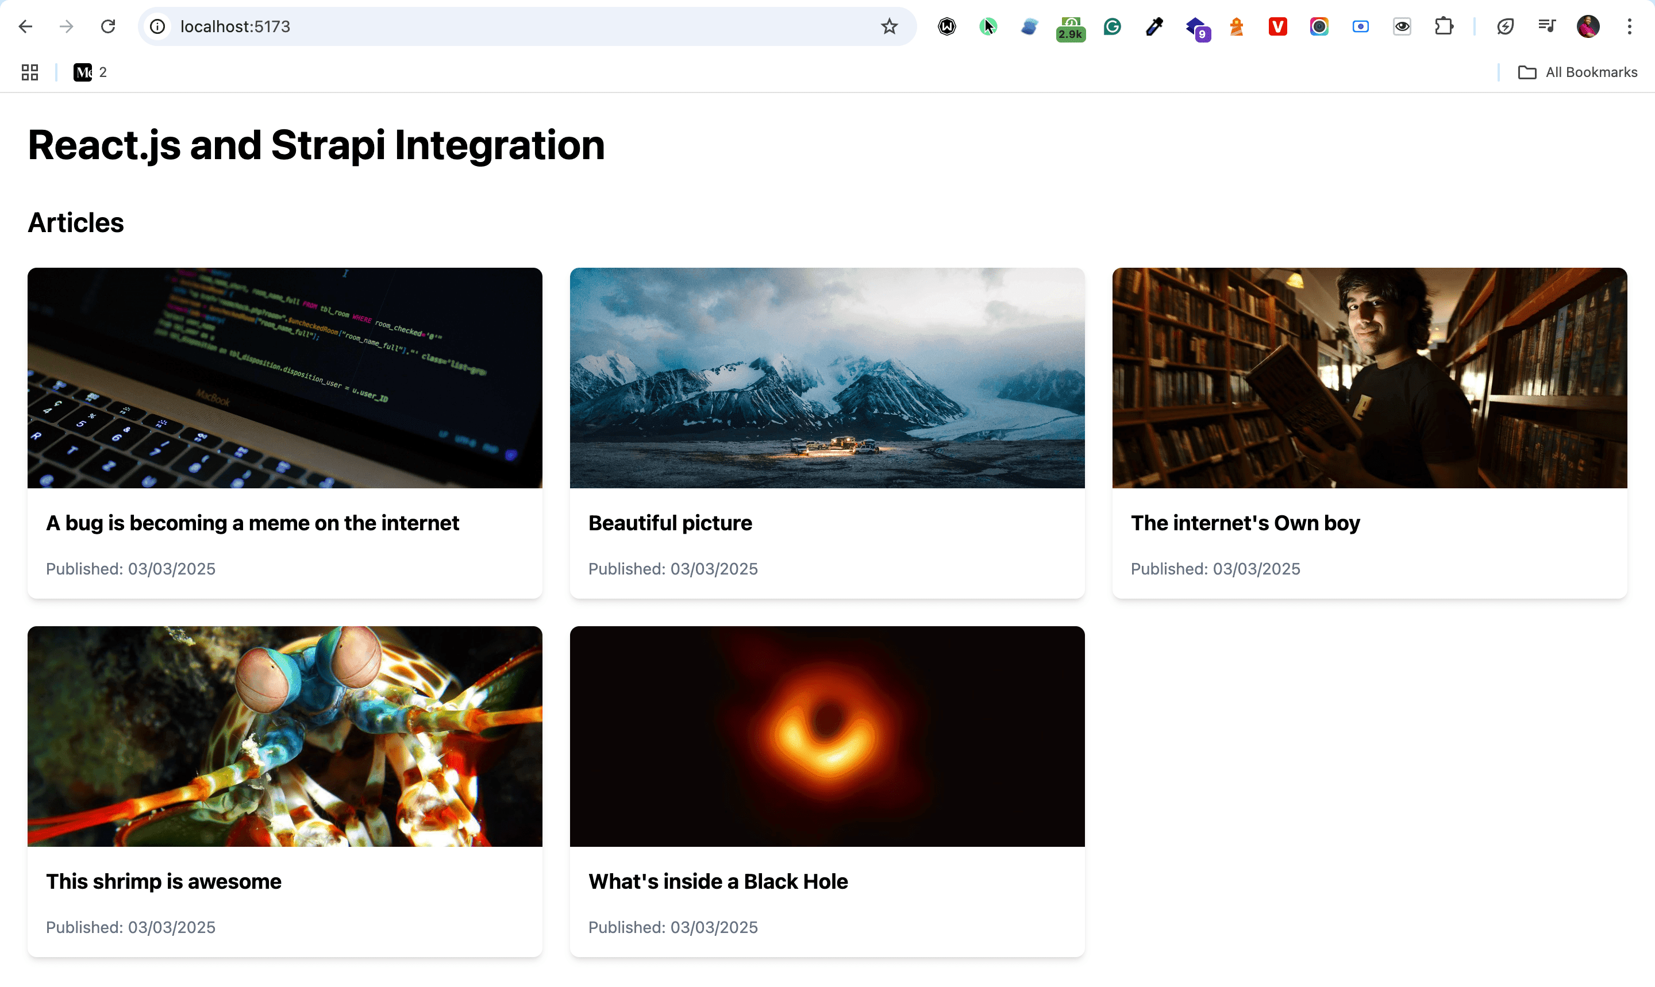
Task: Reload the localhost page
Action: [x=108, y=26]
